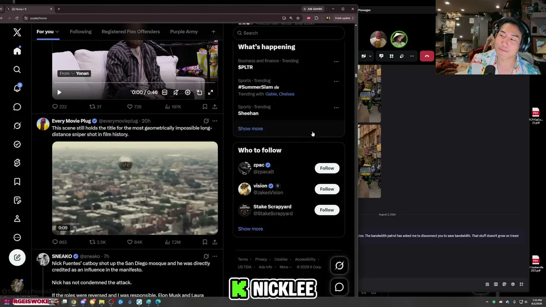Follow zpac
The height and width of the screenshot is (307, 546).
pos(327,168)
